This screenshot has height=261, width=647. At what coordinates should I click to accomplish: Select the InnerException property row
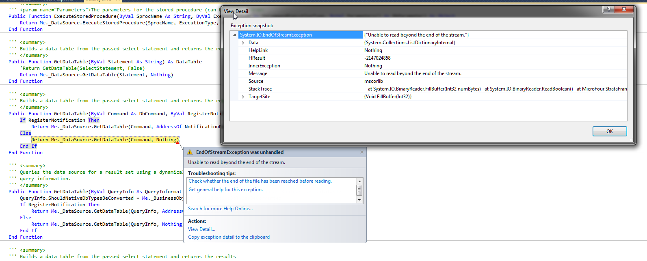pyautogui.click(x=264, y=66)
